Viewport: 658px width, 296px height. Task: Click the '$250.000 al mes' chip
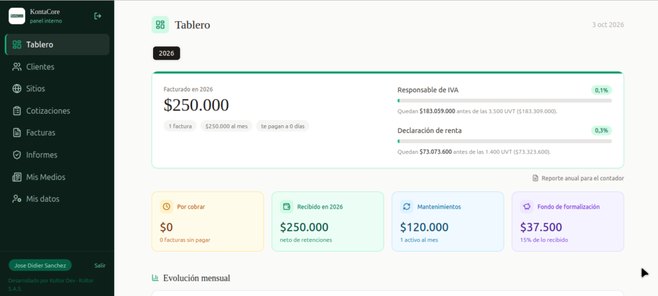click(x=226, y=126)
